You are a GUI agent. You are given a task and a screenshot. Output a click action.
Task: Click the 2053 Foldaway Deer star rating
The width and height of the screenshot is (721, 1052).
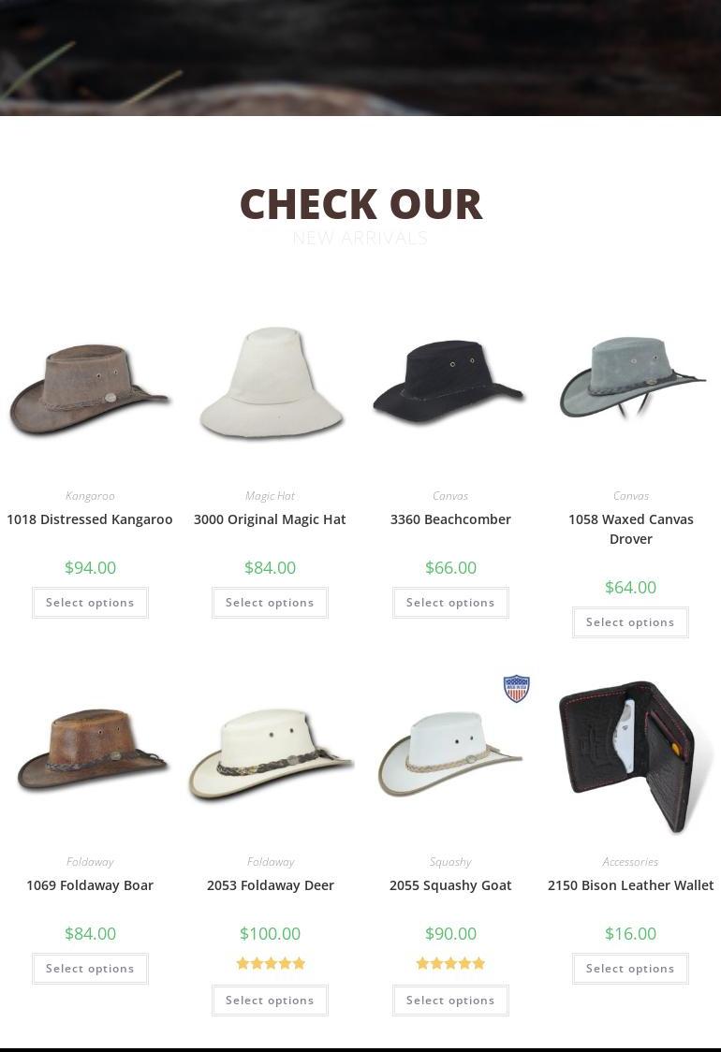tap(271, 963)
